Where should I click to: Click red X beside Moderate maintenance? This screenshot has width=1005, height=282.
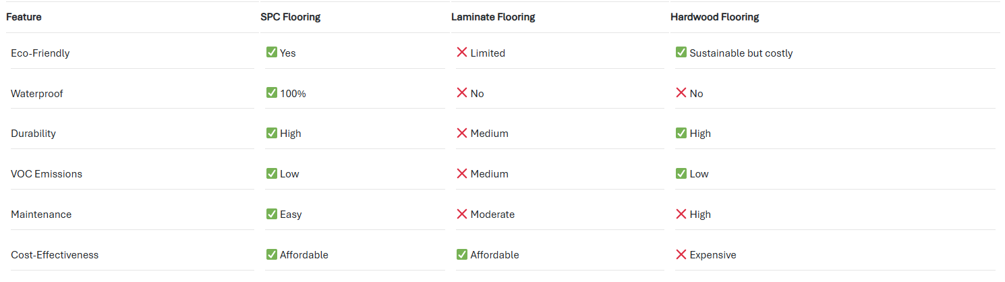pyautogui.click(x=462, y=214)
